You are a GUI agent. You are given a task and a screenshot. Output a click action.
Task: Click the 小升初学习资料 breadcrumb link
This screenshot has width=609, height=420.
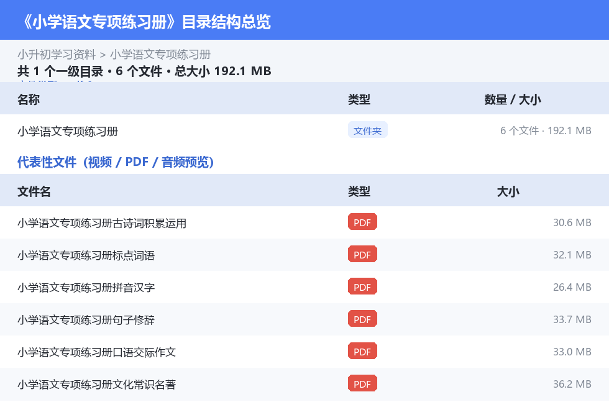click(x=57, y=54)
